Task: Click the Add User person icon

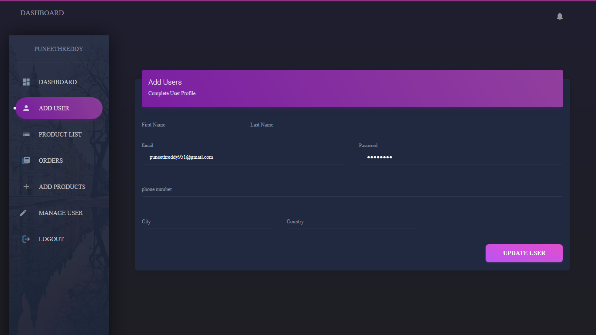Action: 26,108
